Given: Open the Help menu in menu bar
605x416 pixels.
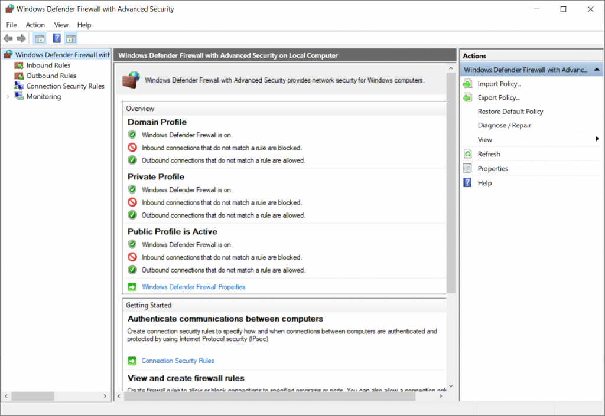Looking at the screenshot, I should click(x=84, y=25).
